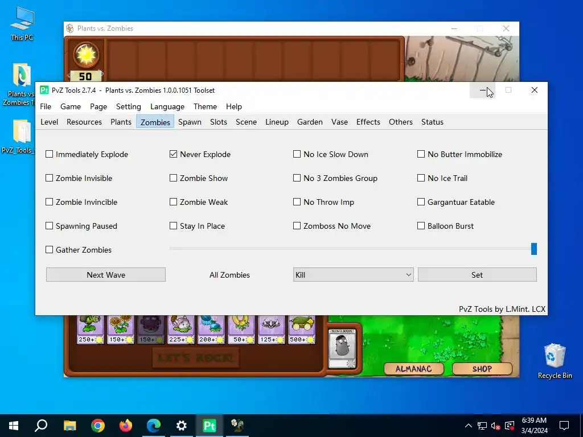This screenshot has width=583, height=437.
Task: Open network status tray icon
Action: click(x=482, y=426)
